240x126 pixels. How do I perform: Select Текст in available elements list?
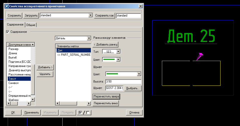[x=19, y=79]
